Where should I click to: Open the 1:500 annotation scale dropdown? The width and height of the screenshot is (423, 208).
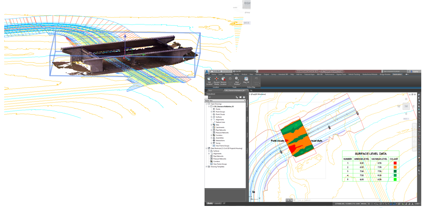[418, 204]
